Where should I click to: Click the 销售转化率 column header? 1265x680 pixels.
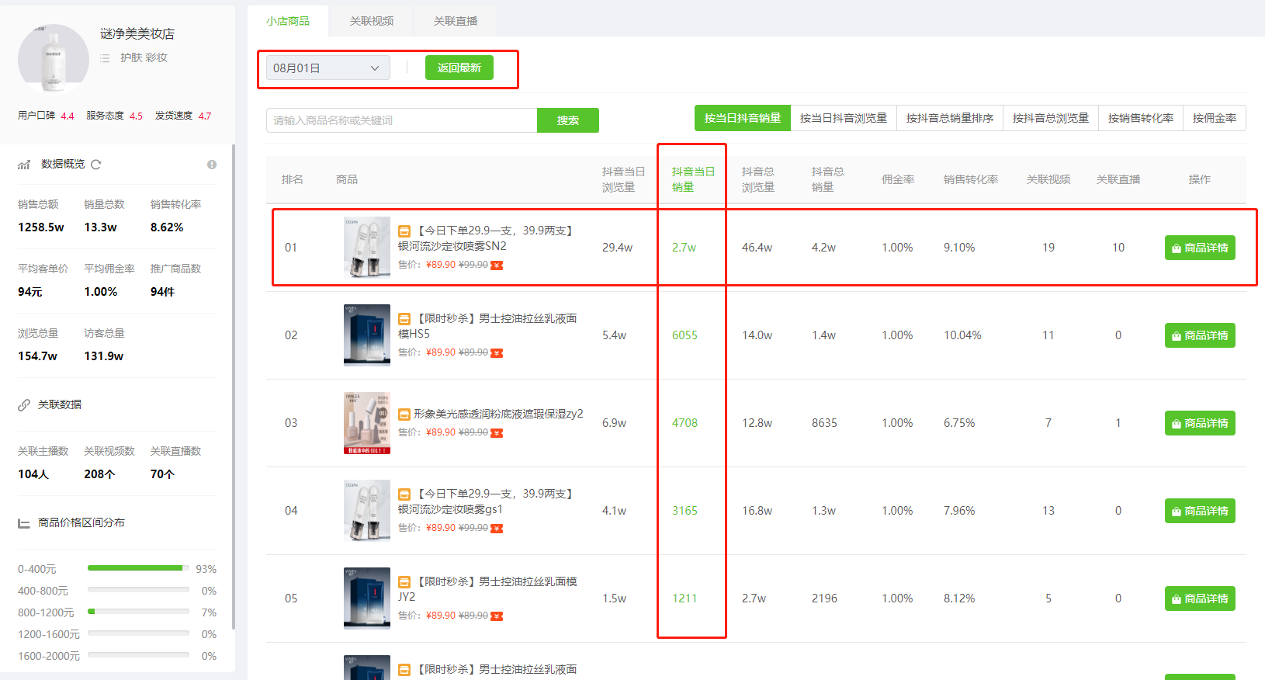pos(971,179)
